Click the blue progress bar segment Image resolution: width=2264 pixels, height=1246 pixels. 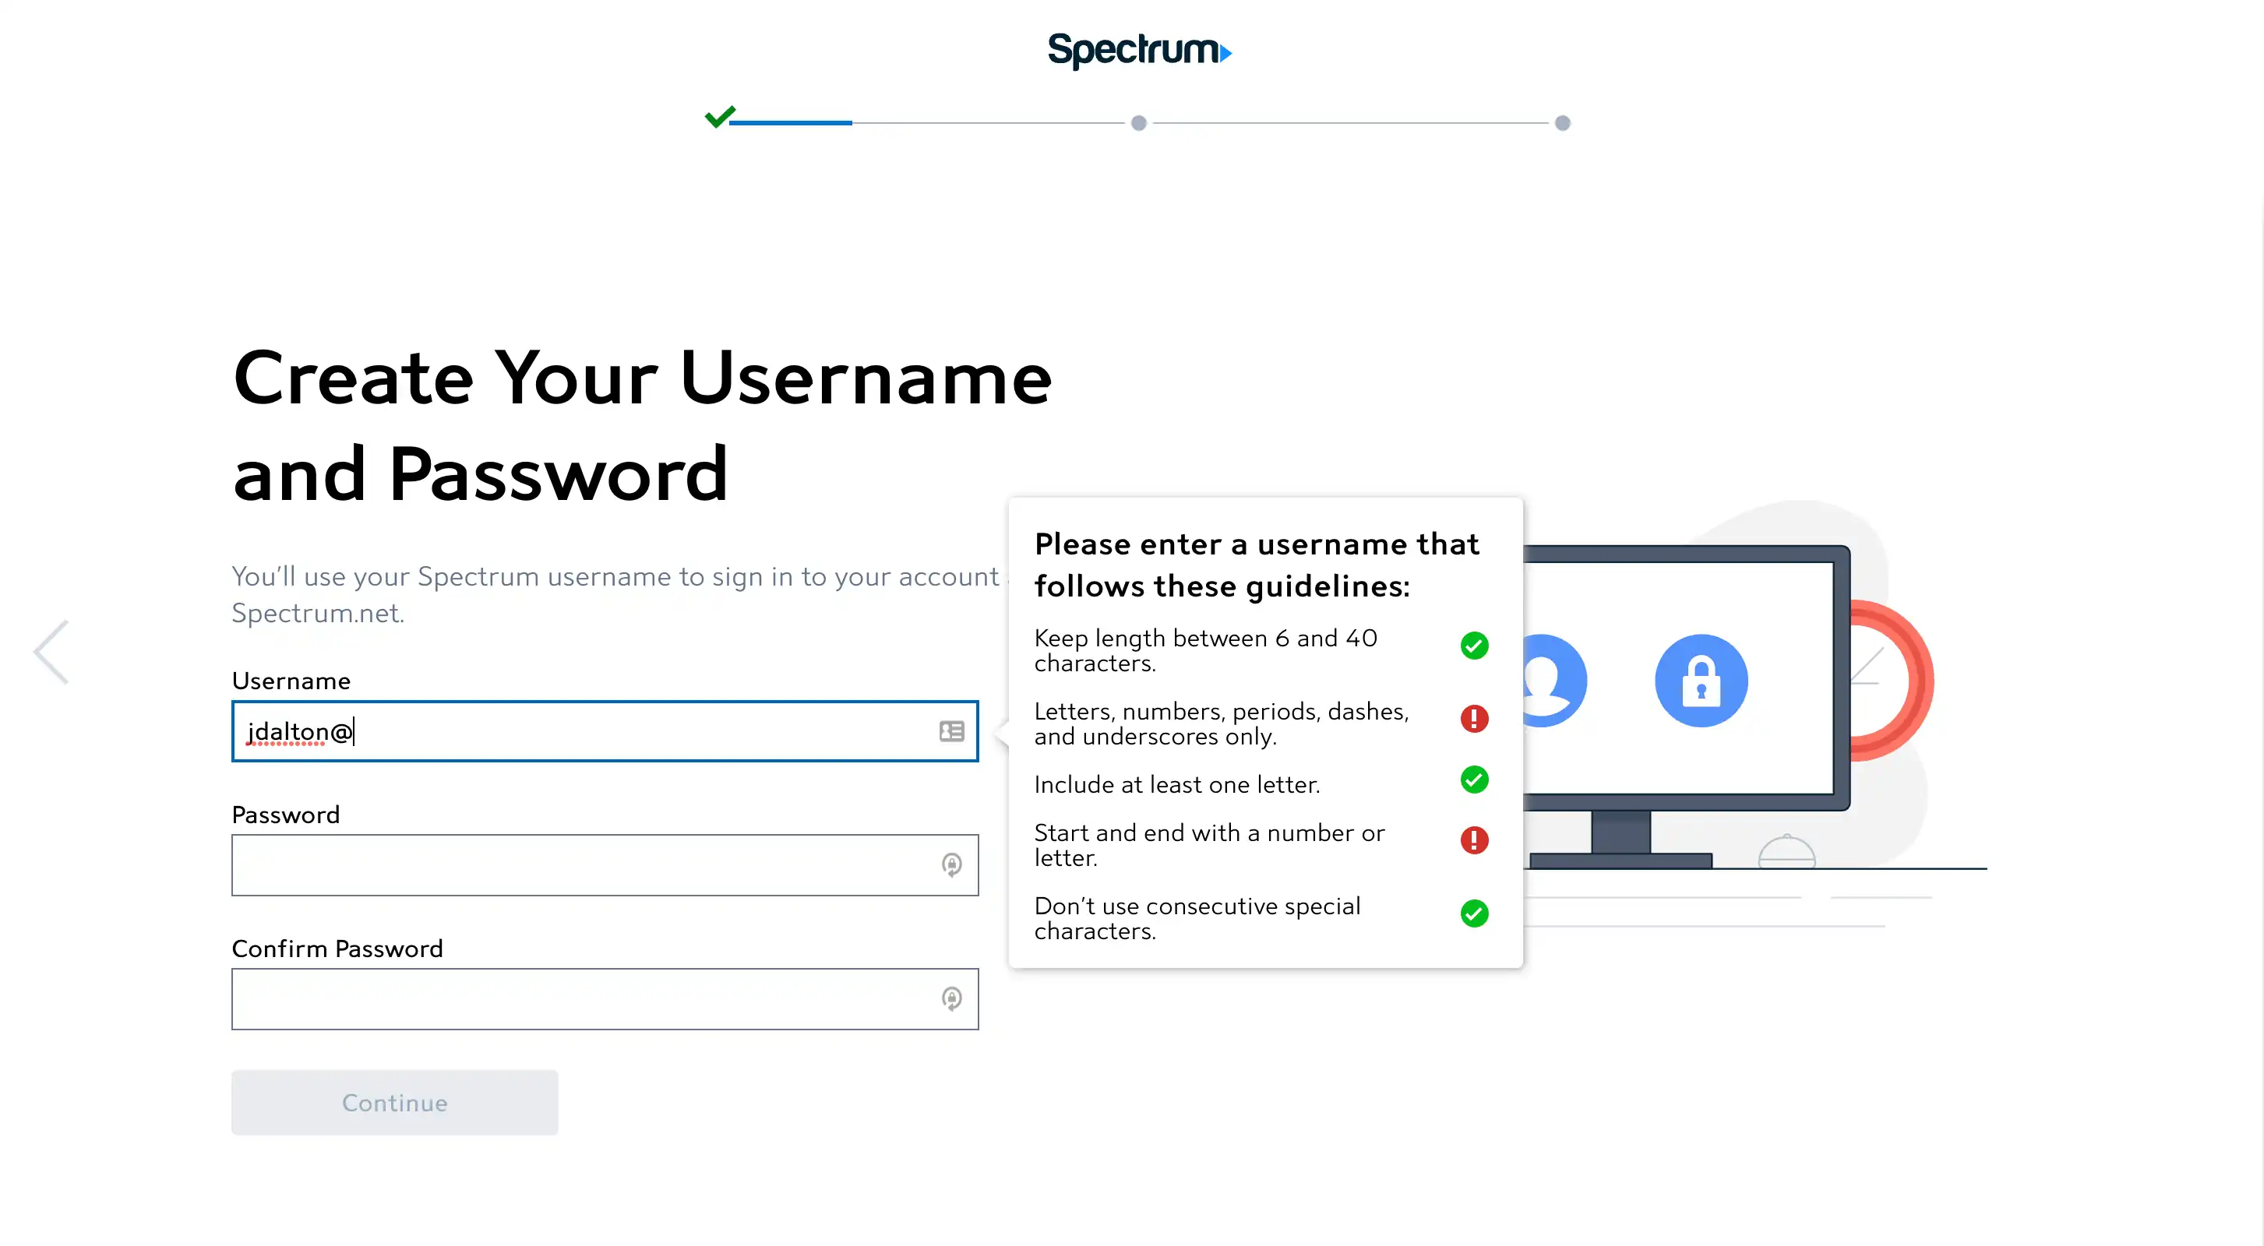791,123
